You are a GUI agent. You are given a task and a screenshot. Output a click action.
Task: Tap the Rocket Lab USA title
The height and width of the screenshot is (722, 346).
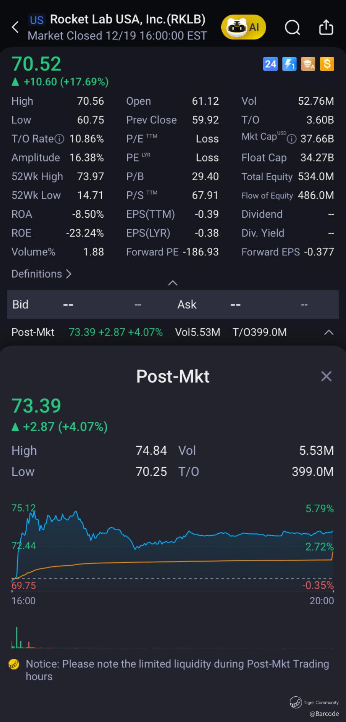[x=128, y=19]
